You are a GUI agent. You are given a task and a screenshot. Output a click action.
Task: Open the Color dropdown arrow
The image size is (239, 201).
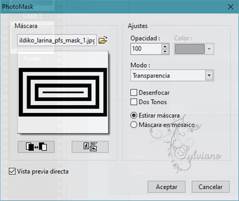click(x=209, y=49)
